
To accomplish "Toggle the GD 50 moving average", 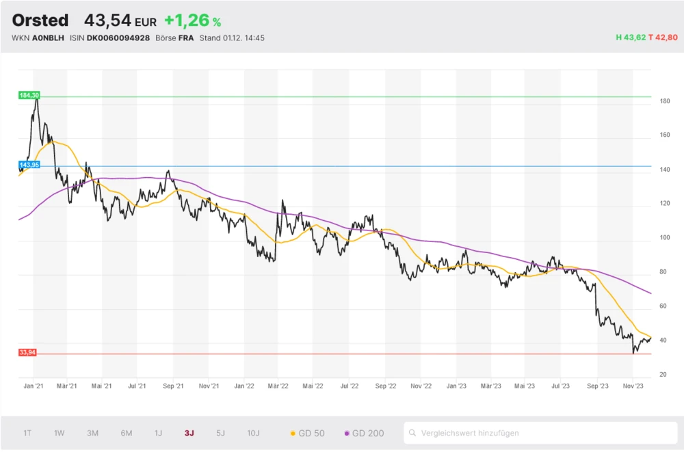I will tap(309, 433).
